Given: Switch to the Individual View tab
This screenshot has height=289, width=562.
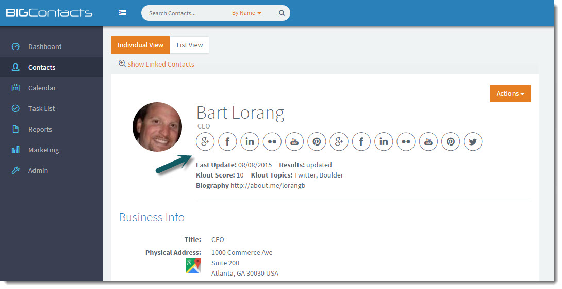Looking at the screenshot, I should 140,45.
